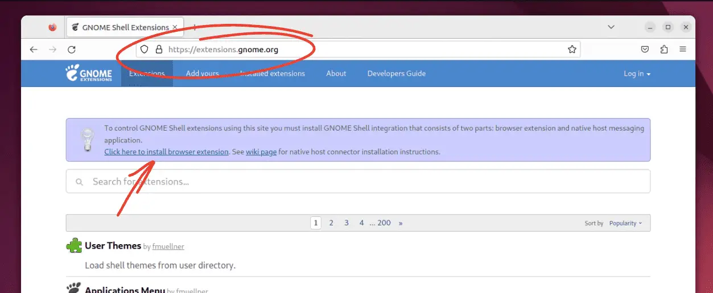This screenshot has width=713, height=293.
Task: Click the Applications Menu footprint icon
Action: (x=73, y=288)
